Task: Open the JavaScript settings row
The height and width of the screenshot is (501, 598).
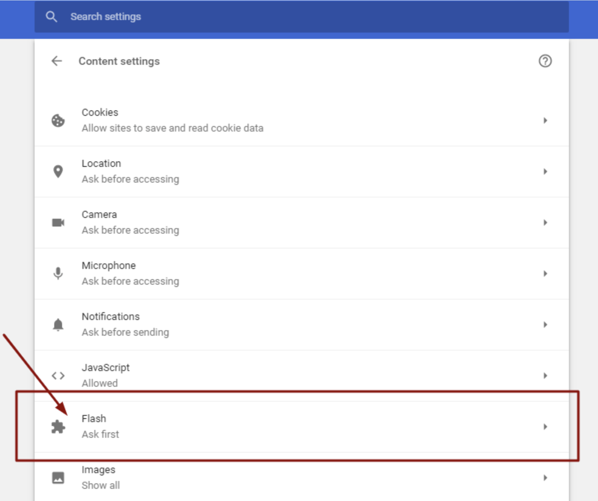Action: [275, 375]
